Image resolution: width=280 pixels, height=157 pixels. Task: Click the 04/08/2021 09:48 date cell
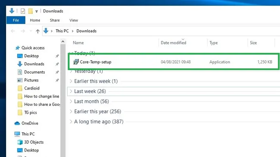[176, 62]
